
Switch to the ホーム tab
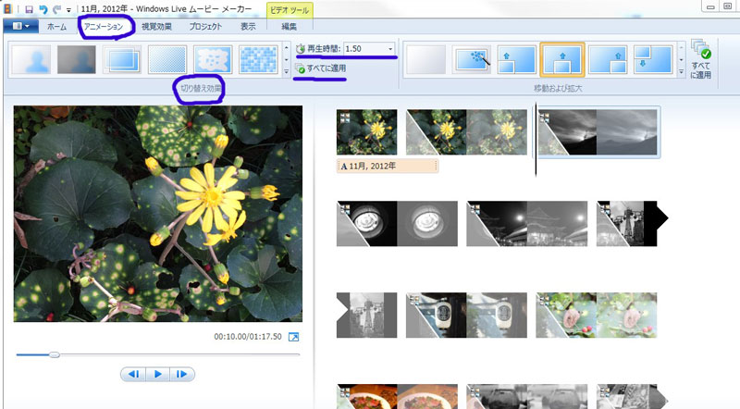tap(56, 27)
